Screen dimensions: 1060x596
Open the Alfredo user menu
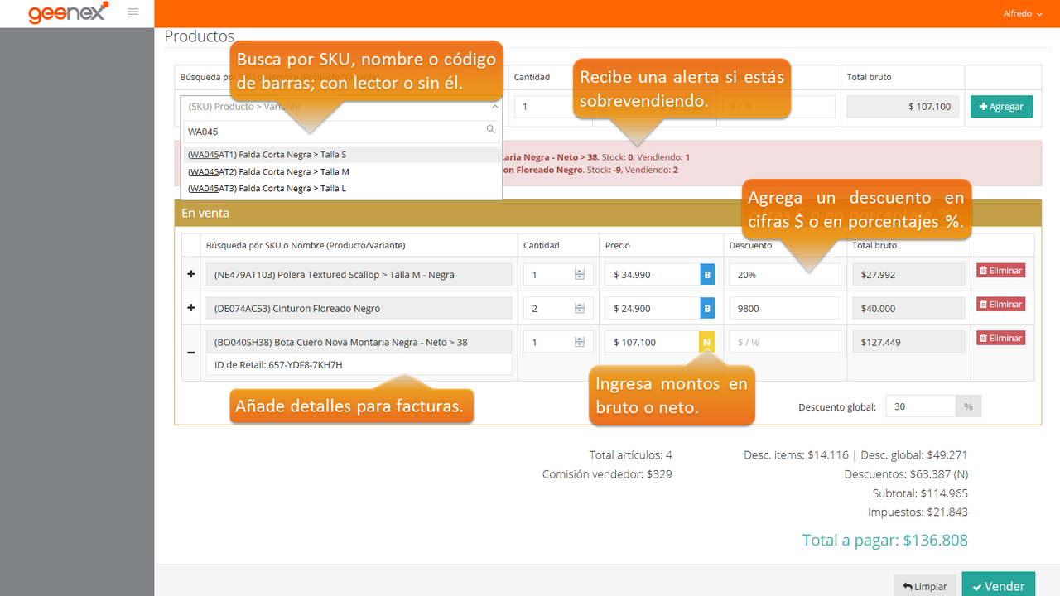coord(1023,14)
